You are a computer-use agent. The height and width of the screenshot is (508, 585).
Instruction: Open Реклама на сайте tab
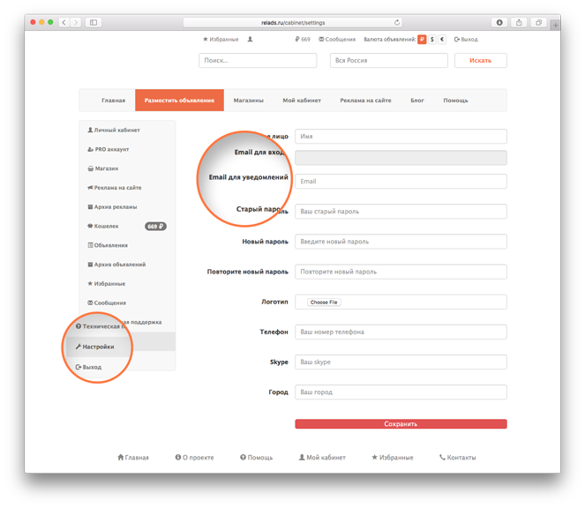[365, 101]
